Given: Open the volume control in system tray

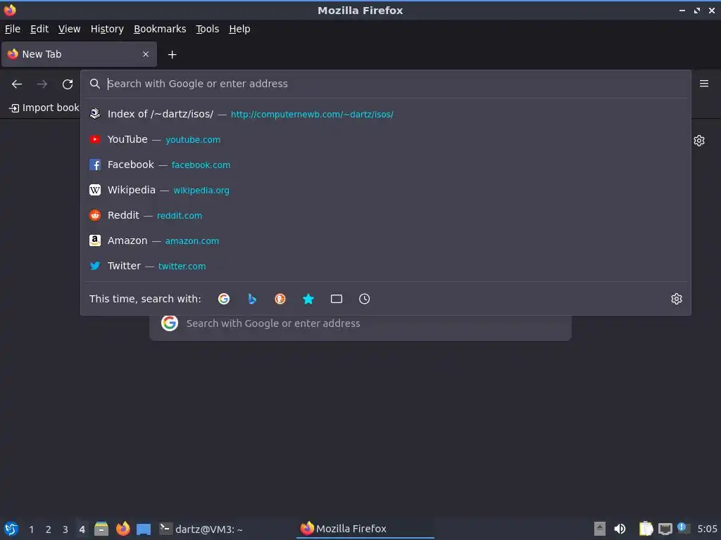Looking at the screenshot, I should [x=620, y=529].
